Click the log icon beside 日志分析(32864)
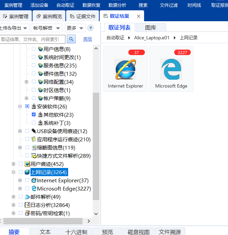Screen dimensions: 228x235 (27, 205)
